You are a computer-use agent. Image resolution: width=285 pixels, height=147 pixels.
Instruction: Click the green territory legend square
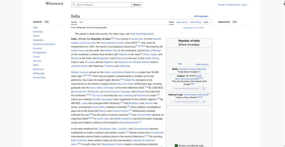(176, 146)
